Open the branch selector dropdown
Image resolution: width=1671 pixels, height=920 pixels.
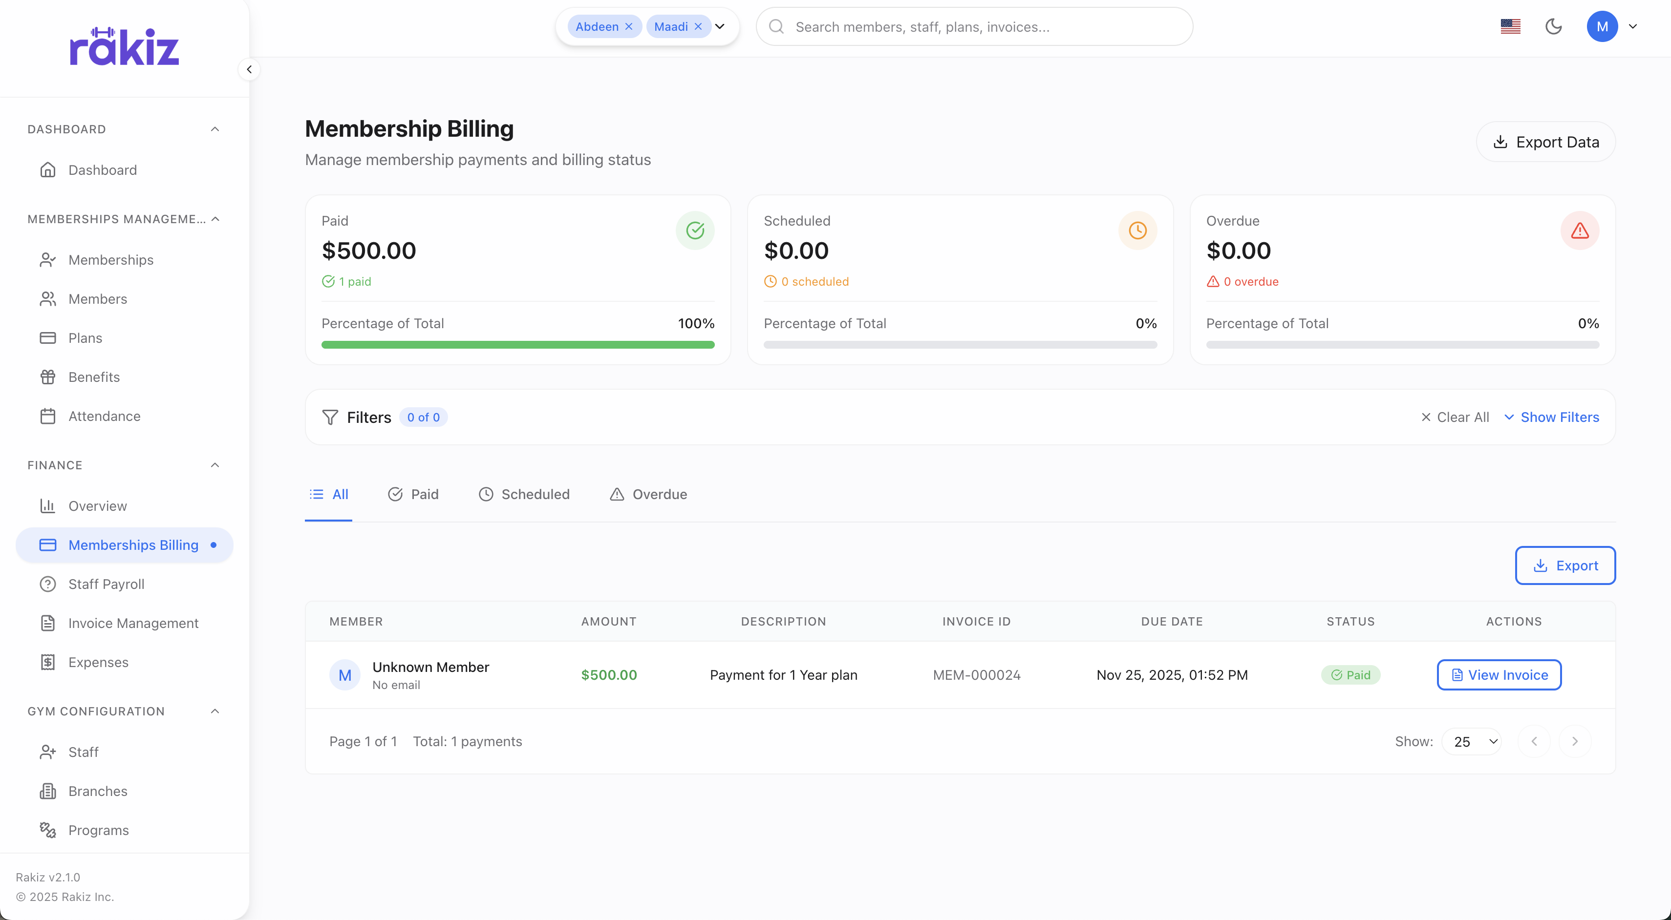click(x=720, y=26)
